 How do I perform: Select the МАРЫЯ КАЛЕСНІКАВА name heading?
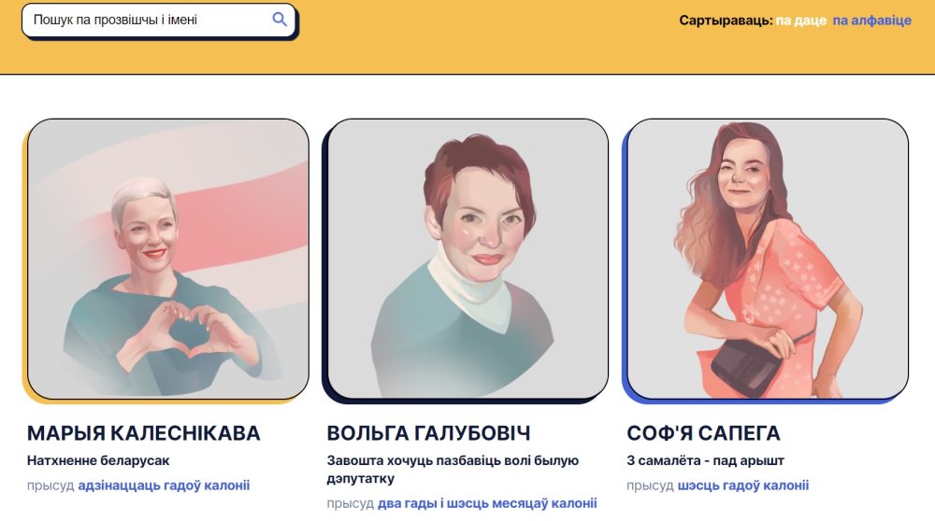click(x=144, y=433)
